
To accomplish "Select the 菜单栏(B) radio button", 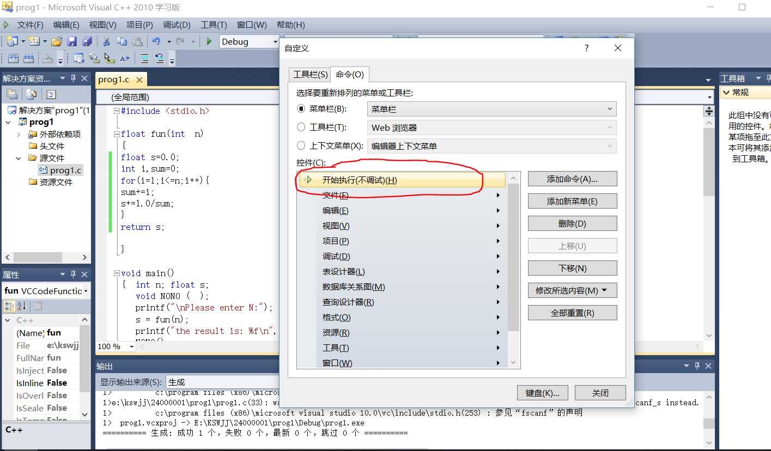I will tap(301, 108).
